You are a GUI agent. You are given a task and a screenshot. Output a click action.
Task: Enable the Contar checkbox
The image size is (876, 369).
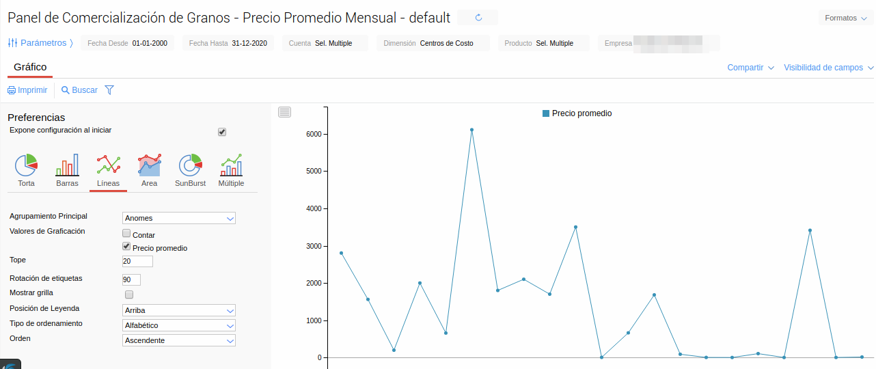click(x=126, y=234)
